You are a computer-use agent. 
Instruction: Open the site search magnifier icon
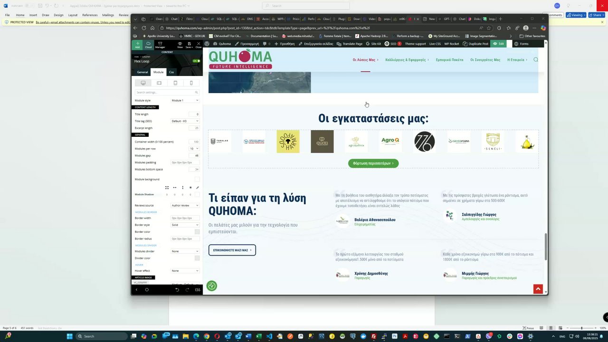536,60
